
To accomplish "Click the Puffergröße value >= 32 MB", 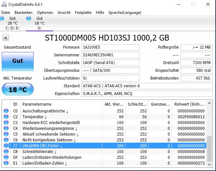I will pyautogui.click(x=197, y=47).
